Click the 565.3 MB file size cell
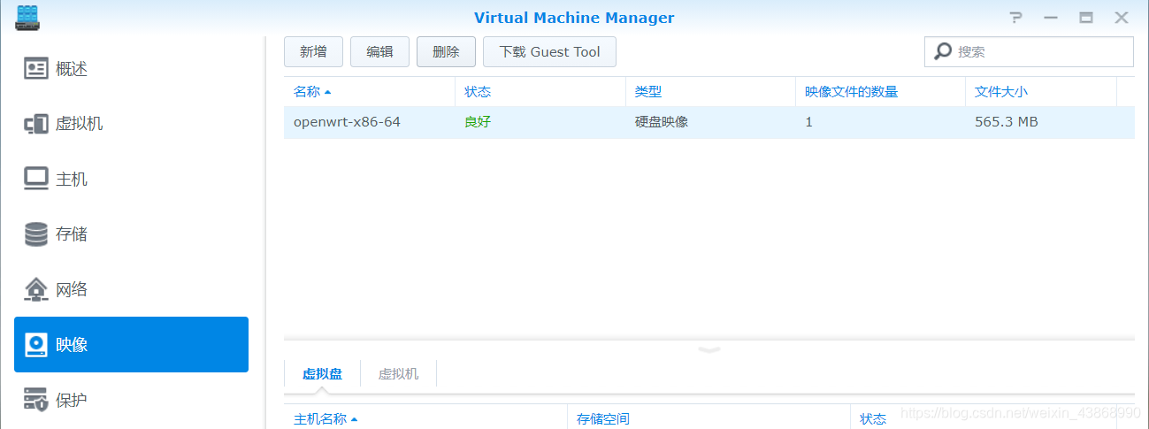1149x429 pixels. click(x=1007, y=122)
